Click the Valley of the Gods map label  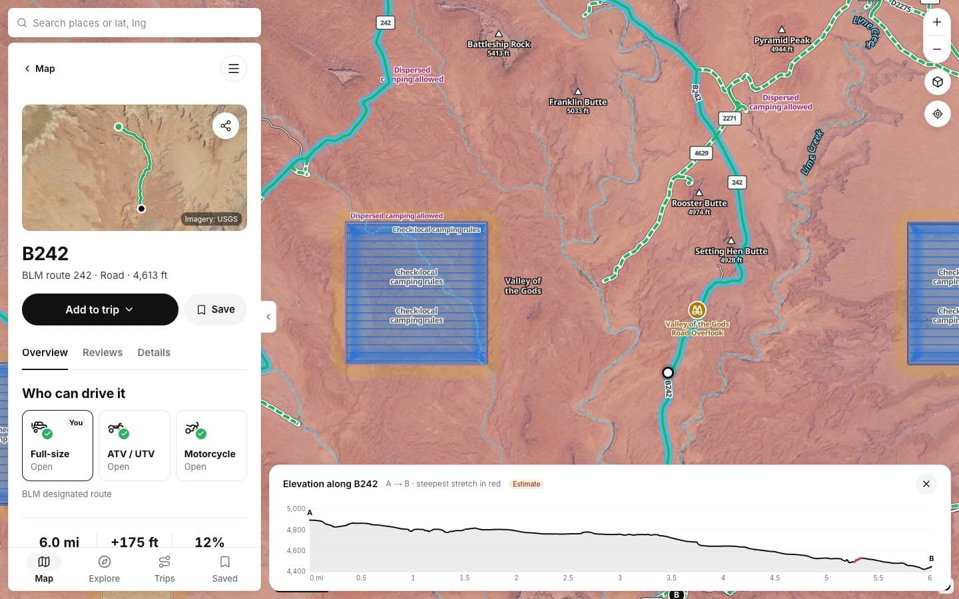[x=523, y=286]
